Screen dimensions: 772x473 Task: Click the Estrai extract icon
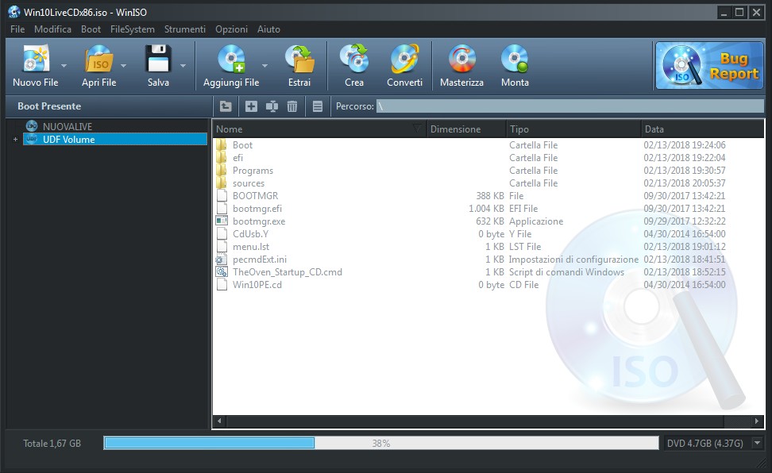click(x=299, y=59)
